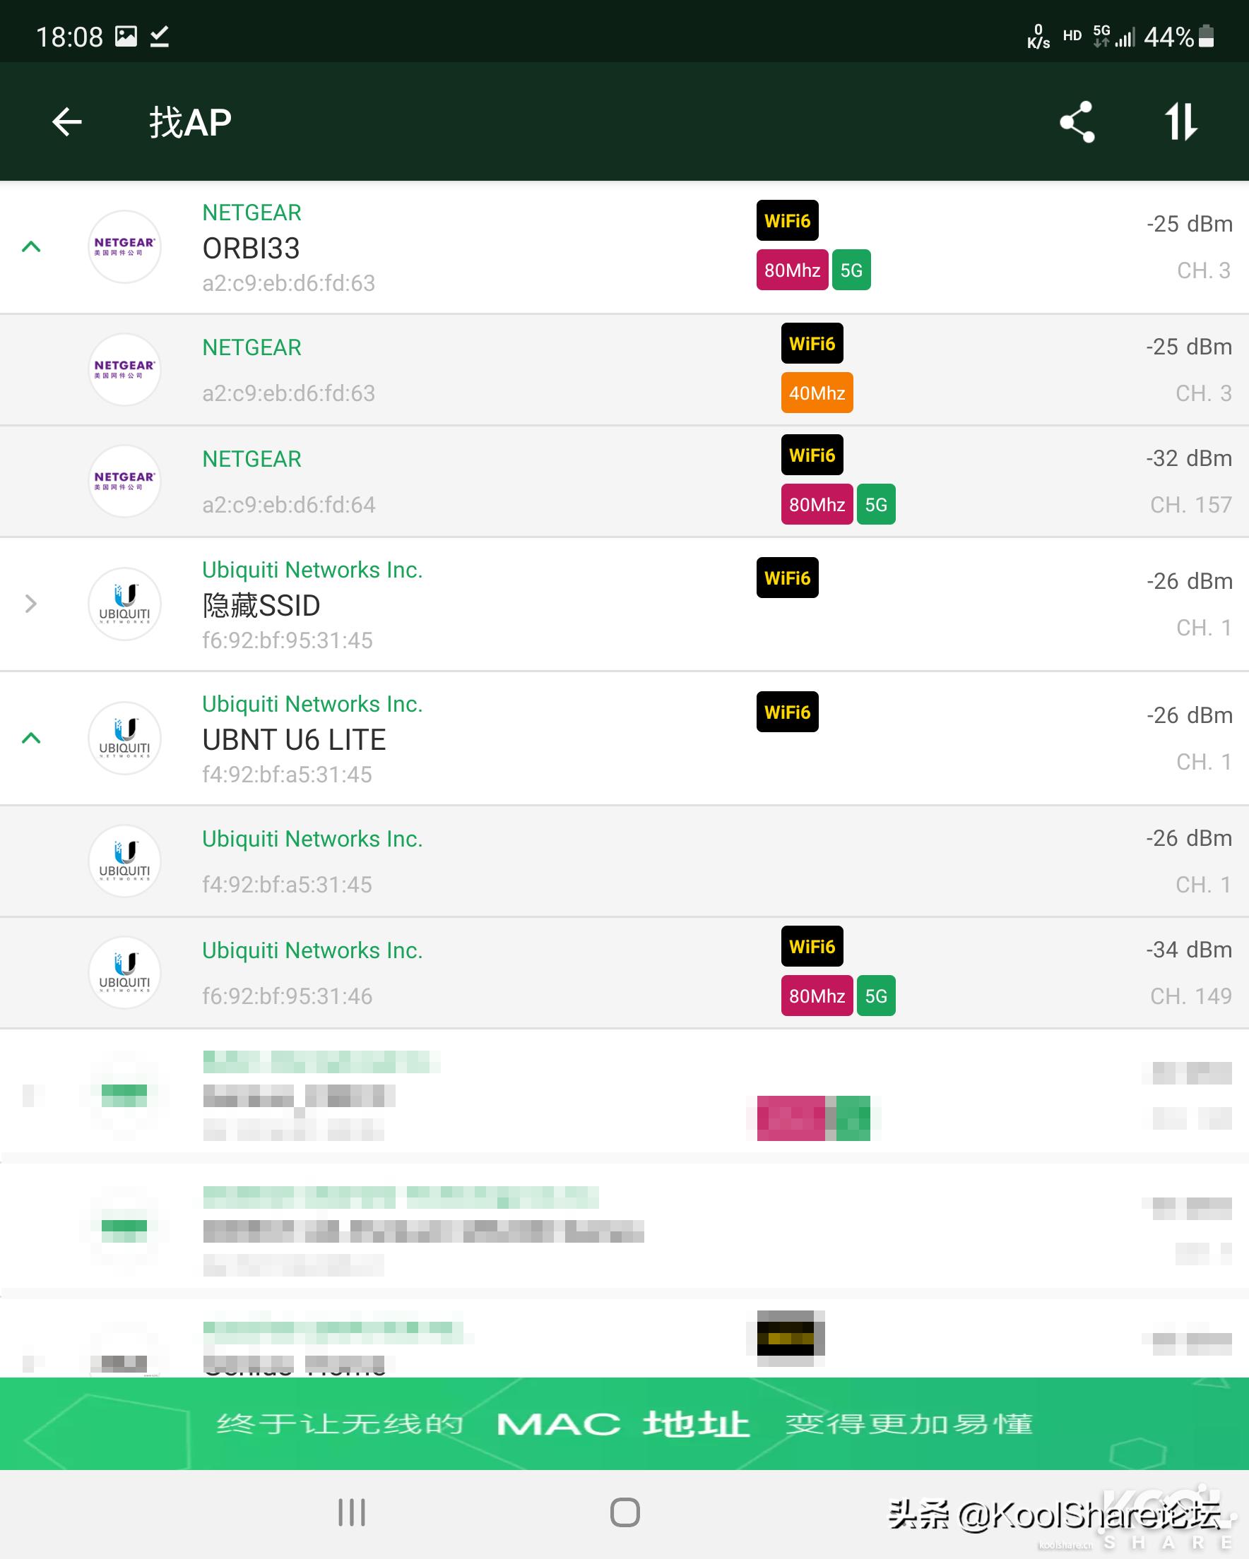1249x1559 pixels.
Task: Collapse the UBNT U6 LITE group
Action: tap(31, 739)
